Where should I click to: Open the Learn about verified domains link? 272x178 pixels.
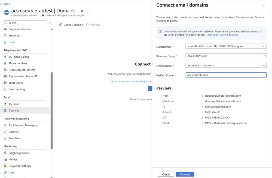pos(222,35)
